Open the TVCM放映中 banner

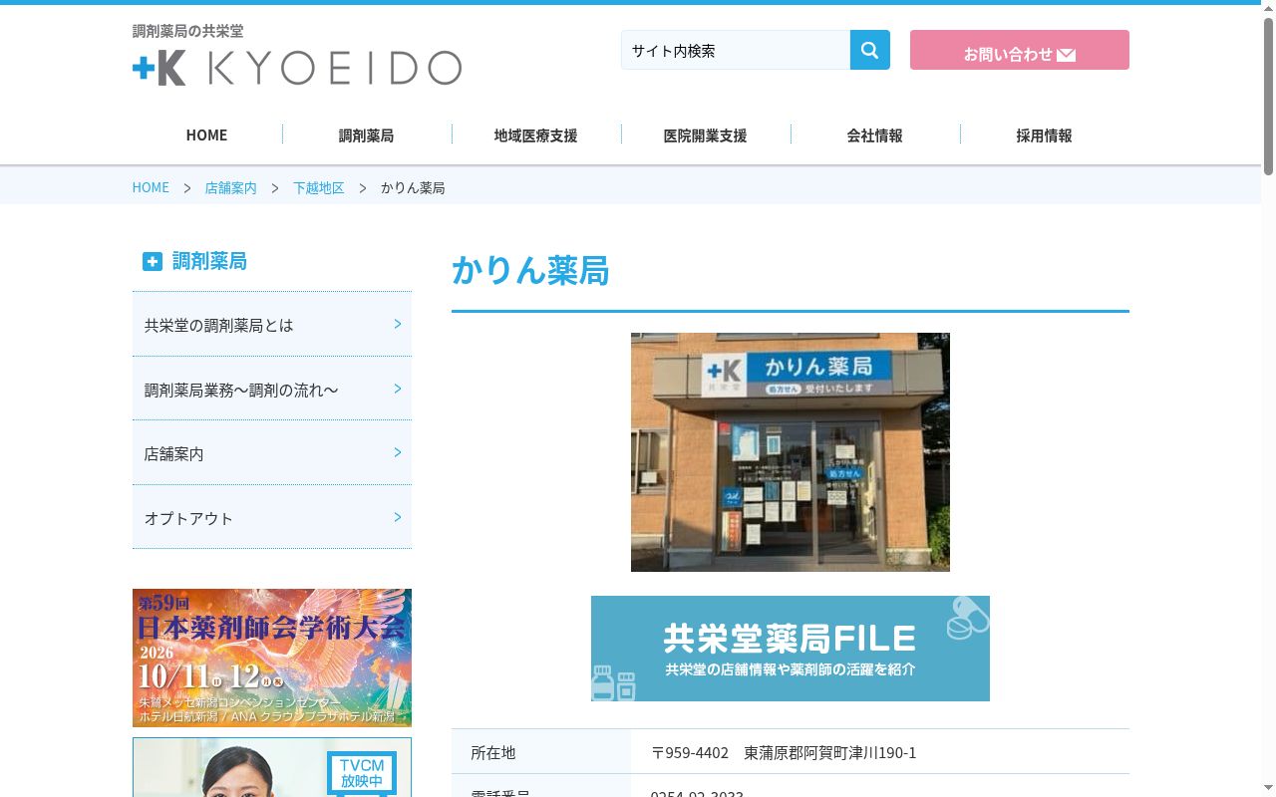[x=272, y=767]
